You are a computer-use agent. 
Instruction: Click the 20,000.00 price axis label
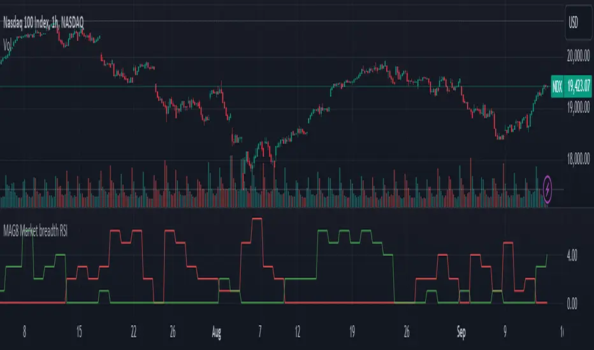[578, 56]
